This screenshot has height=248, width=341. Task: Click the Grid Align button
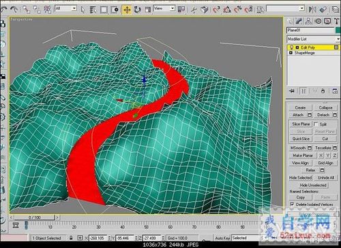325,163
